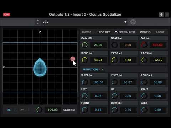Select the XY view mode
The height and width of the screenshot is (128, 171).
22,110
